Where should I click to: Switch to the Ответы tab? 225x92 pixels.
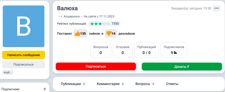(x=172, y=84)
